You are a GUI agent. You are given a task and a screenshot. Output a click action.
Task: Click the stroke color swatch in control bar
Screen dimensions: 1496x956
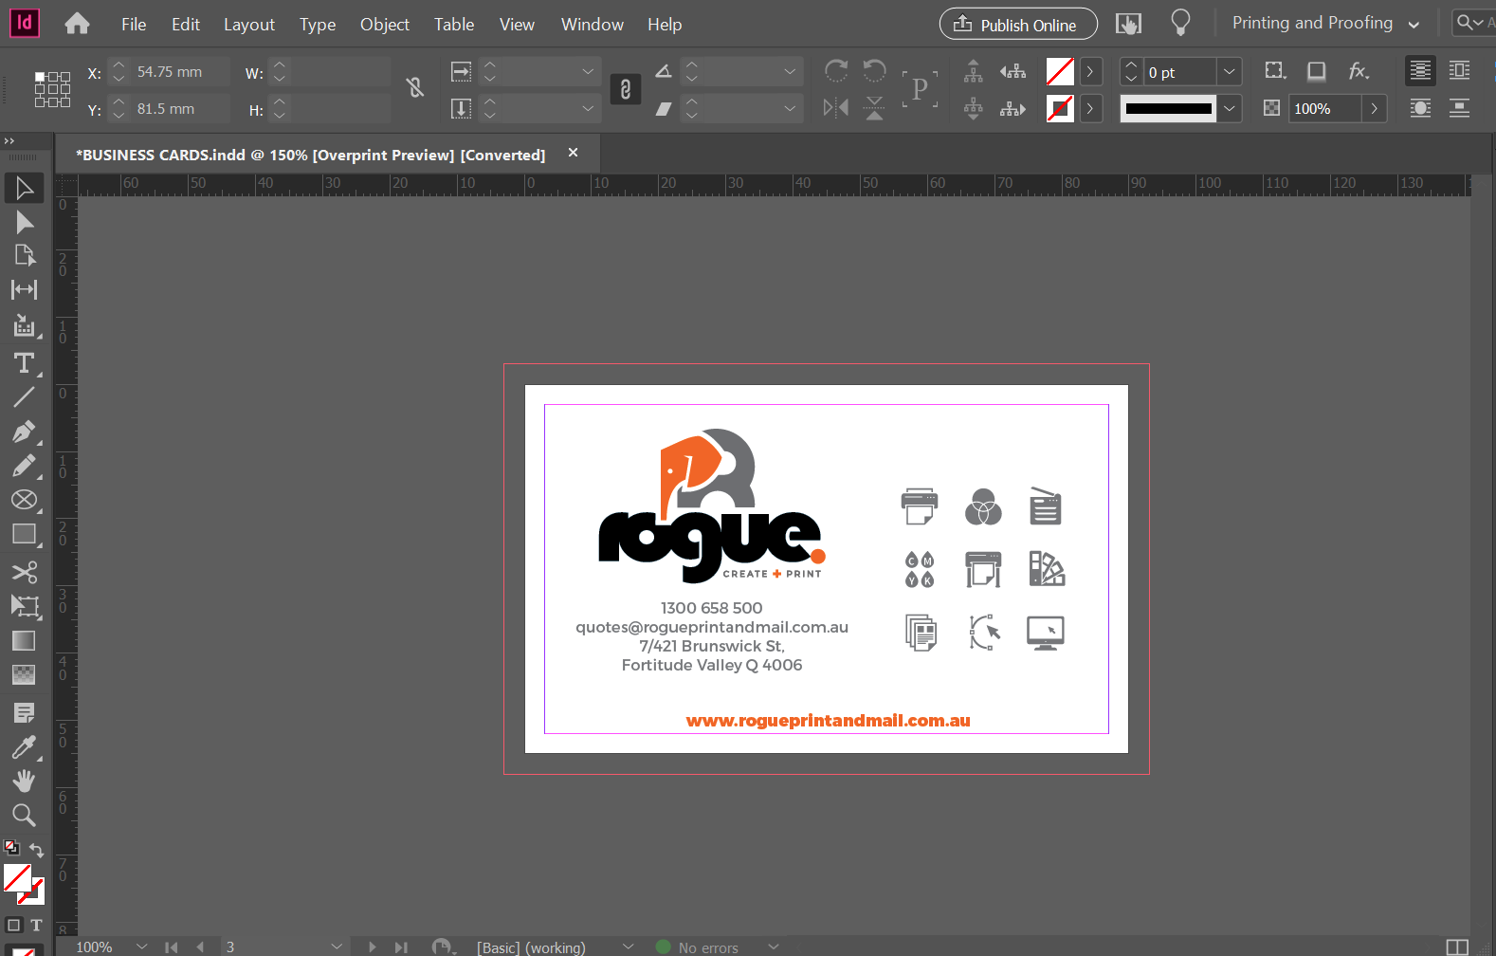click(1060, 108)
